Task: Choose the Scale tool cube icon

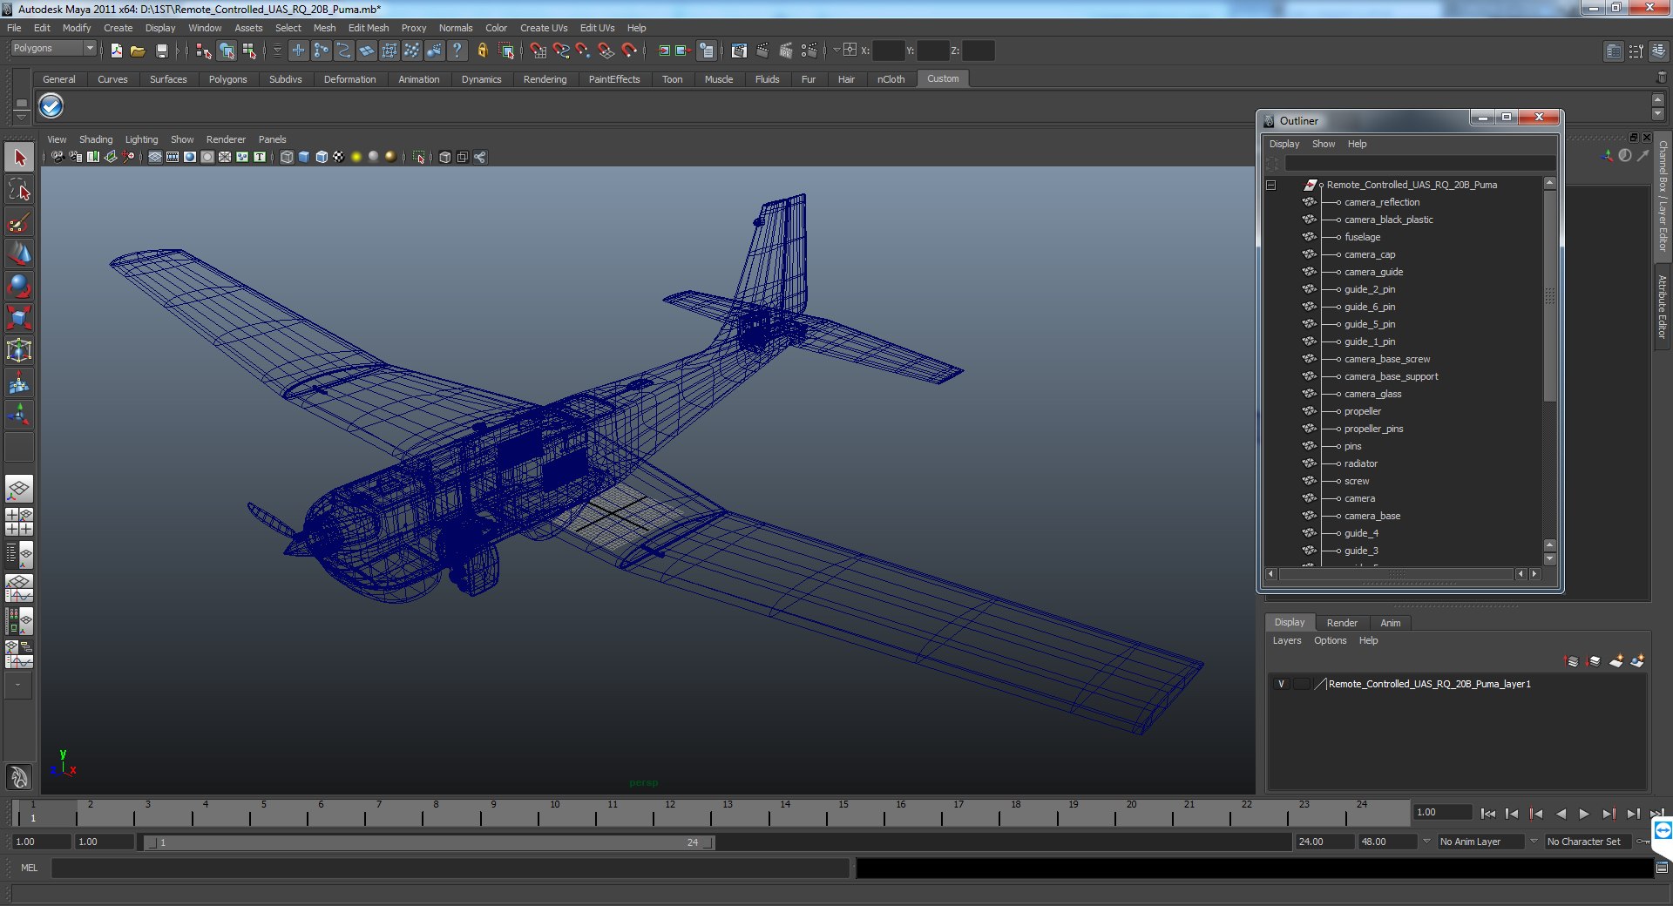Action: tap(19, 318)
